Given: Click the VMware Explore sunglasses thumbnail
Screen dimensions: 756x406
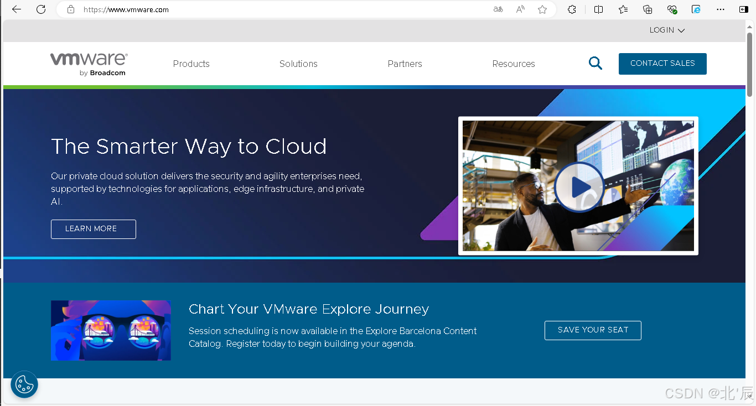Looking at the screenshot, I should click(111, 330).
